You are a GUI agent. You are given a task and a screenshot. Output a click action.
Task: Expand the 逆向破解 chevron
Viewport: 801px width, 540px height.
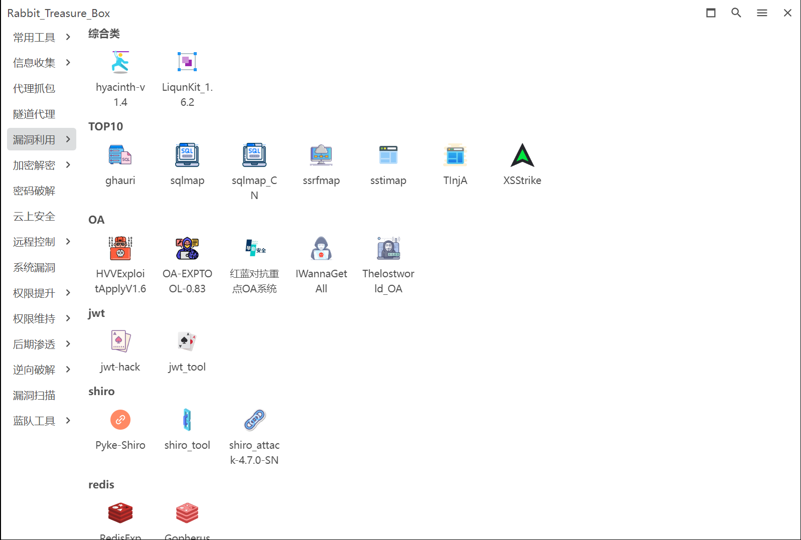(68, 370)
